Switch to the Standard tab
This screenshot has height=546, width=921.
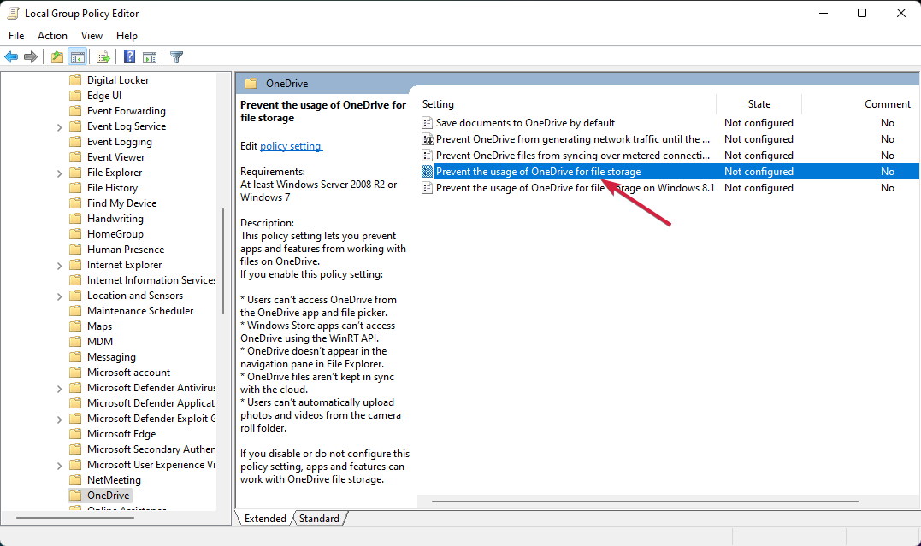pyautogui.click(x=319, y=519)
